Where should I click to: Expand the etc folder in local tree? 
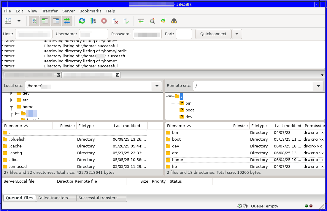11,100
